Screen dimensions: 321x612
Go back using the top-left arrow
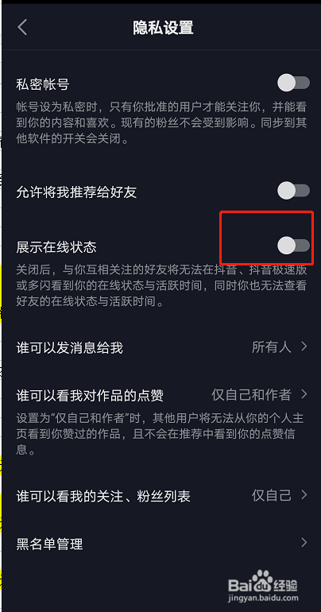pos(22,28)
